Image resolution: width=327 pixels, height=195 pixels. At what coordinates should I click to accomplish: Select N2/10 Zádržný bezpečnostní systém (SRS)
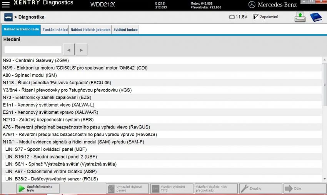tap(50, 120)
